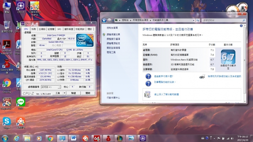
Task: Click the Forward arrow in Control Panel window
Action: [109, 20]
